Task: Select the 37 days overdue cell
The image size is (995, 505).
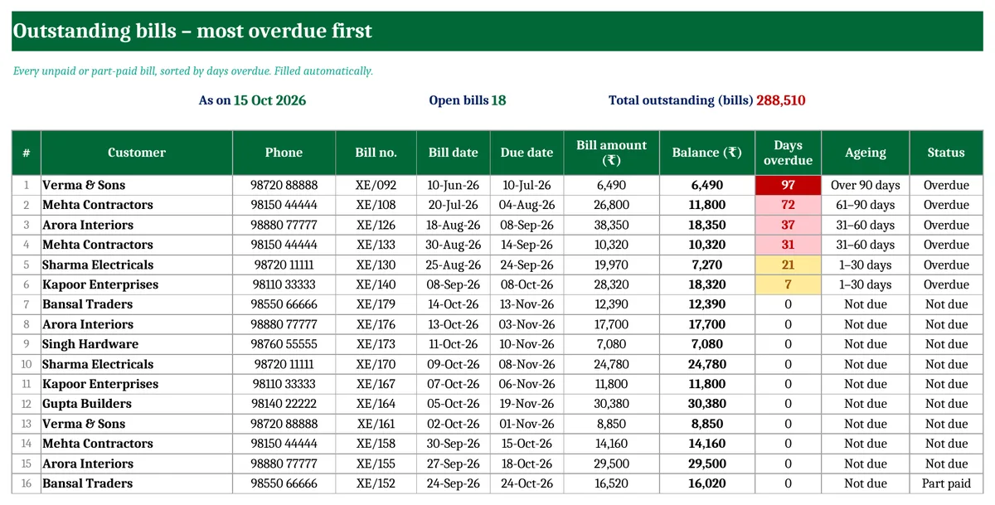Action: coord(788,225)
